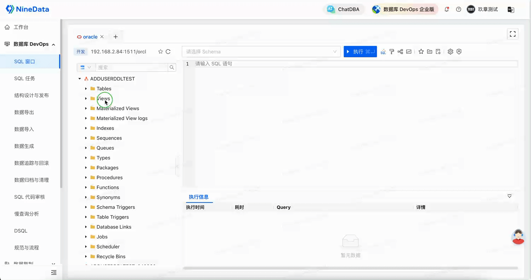531x280 pixels.
Task: Collapse the sidebar menu icon
Action: [x=54, y=273]
